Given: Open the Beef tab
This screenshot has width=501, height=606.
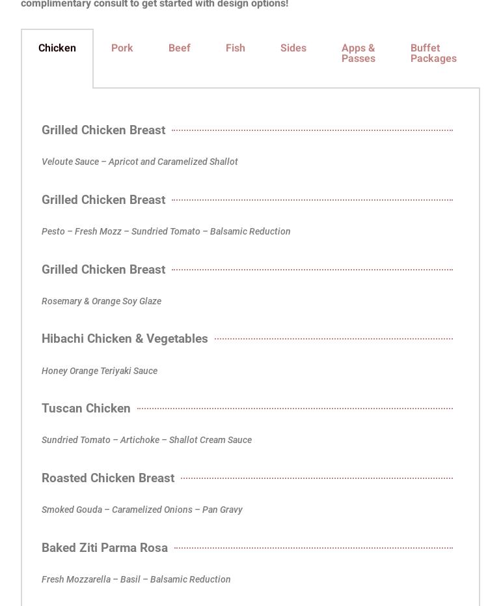Looking at the screenshot, I should point(179,48).
